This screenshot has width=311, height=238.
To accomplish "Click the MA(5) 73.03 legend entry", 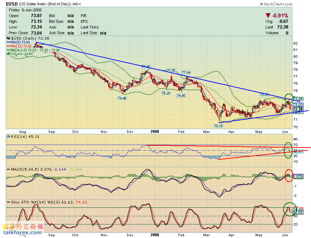I will (x=18, y=42).
